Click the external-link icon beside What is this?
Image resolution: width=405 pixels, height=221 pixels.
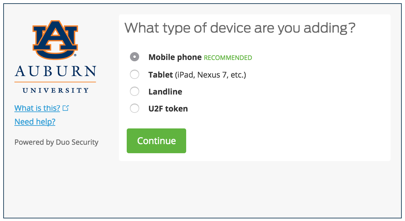tap(66, 108)
